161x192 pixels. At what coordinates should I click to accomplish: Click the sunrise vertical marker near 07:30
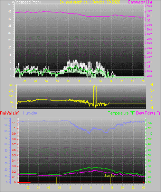(57, 180)
